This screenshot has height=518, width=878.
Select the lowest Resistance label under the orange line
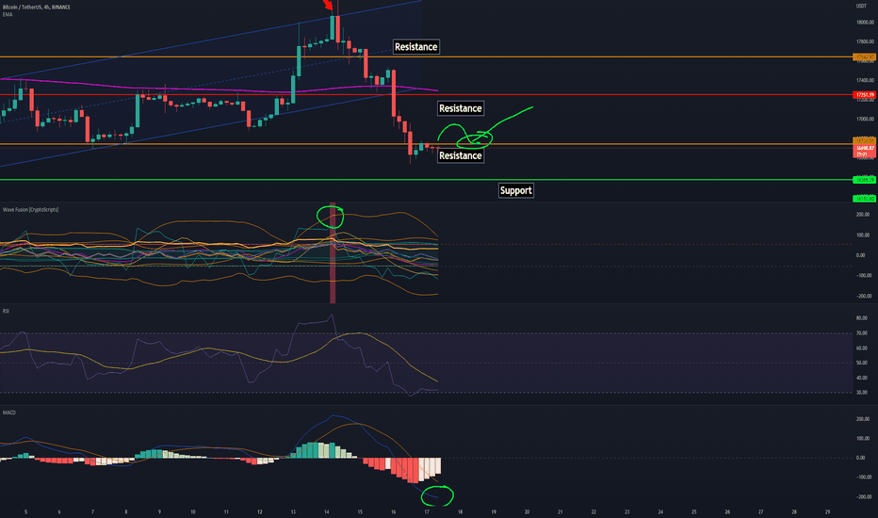pyautogui.click(x=461, y=155)
